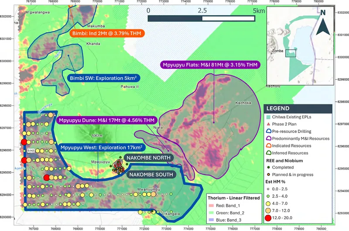
Task: Click the Kachulu place name
Action: [273, 86]
